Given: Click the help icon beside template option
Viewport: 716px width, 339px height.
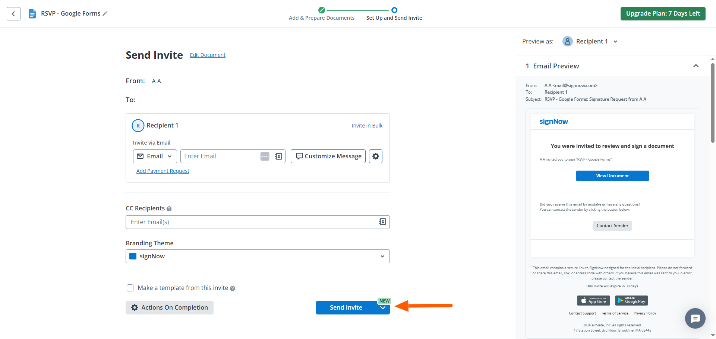Looking at the screenshot, I should click(232, 288).
